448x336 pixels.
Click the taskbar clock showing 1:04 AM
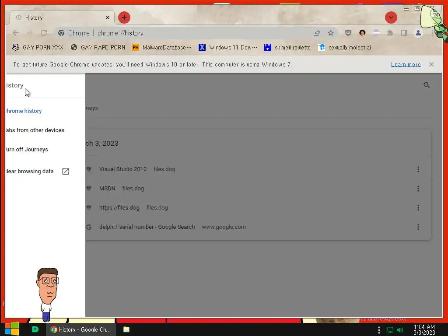coord(424,330)
